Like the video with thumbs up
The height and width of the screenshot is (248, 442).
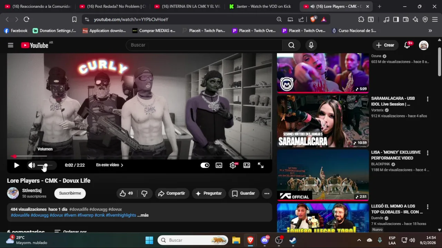126,194
